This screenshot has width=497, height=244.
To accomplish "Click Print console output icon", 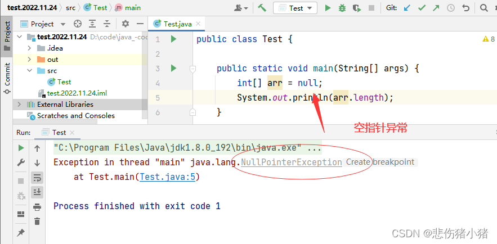I will click(x=37, y=207).
